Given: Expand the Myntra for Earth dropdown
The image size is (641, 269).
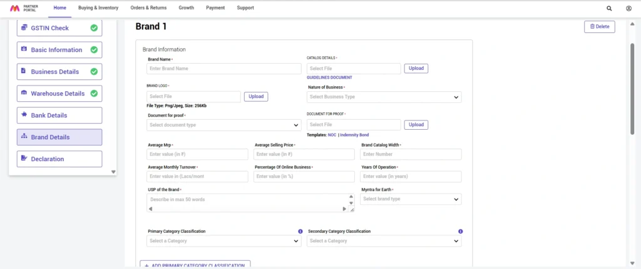Looking at the screenshot, I should coord(411,199).
